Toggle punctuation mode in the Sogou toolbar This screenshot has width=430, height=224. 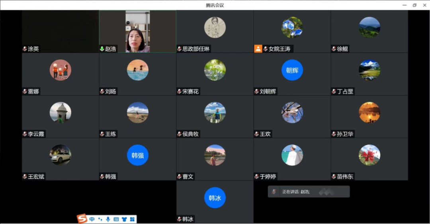(100, 219)
